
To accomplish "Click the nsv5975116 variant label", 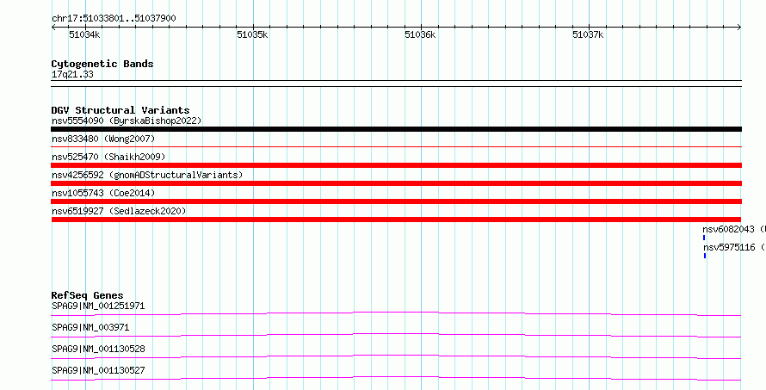I will (x=734, y=247).
